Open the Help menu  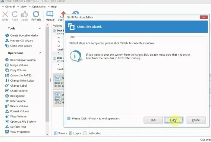54,6
